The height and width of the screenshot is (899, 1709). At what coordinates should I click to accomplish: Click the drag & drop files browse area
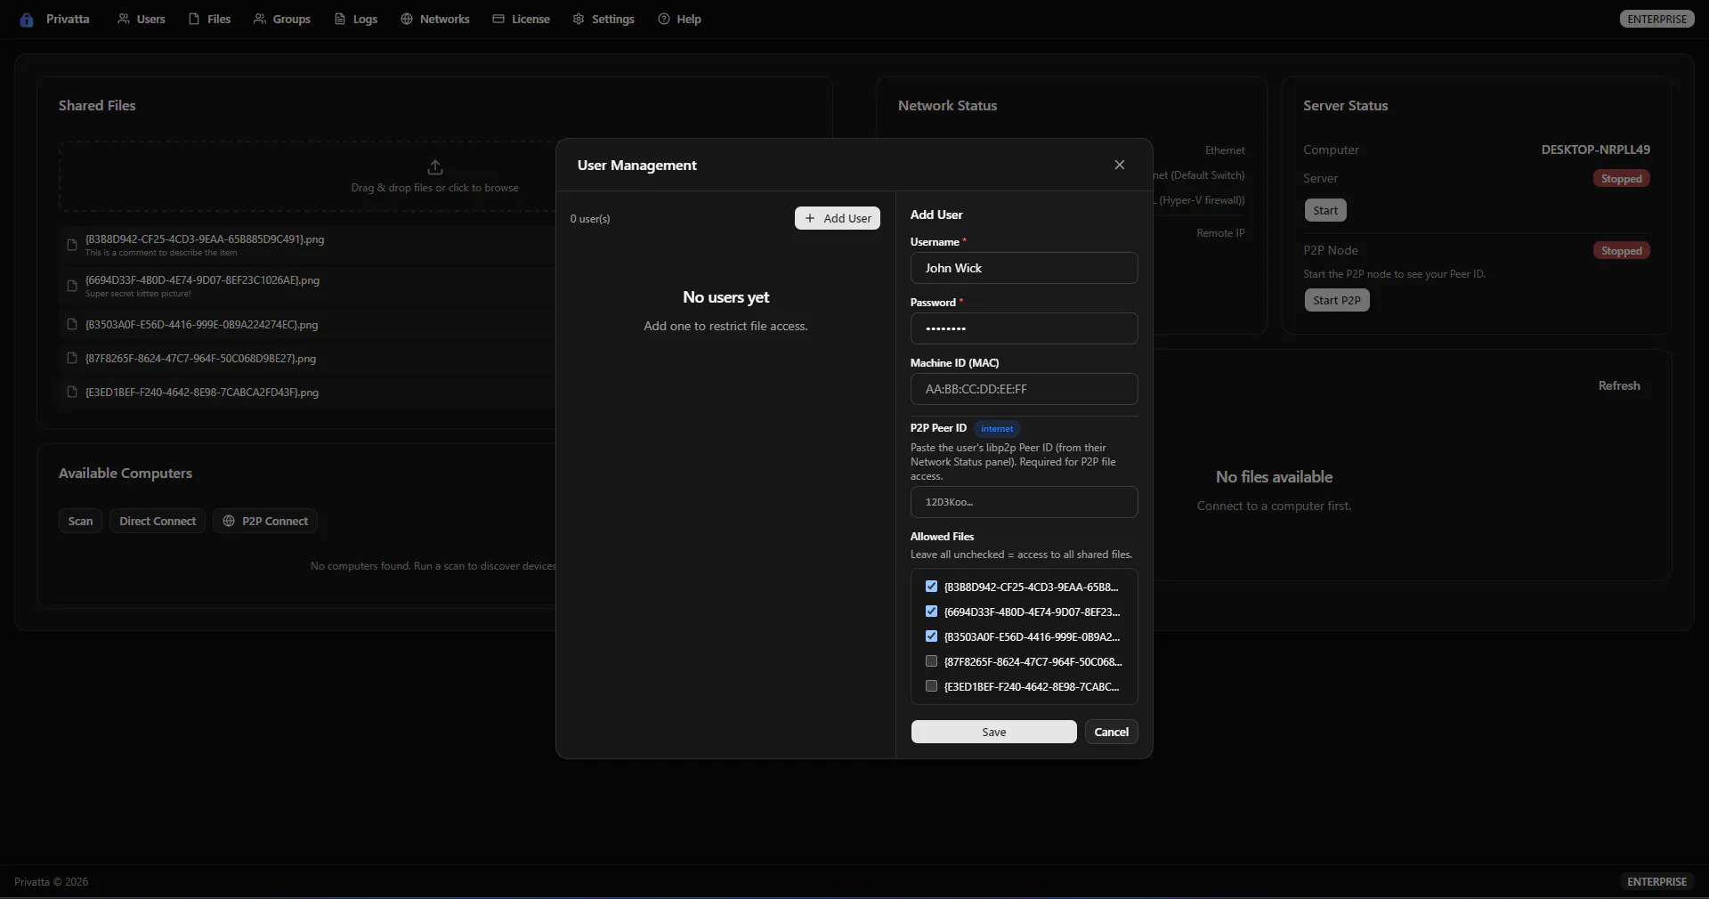(434, 175)
